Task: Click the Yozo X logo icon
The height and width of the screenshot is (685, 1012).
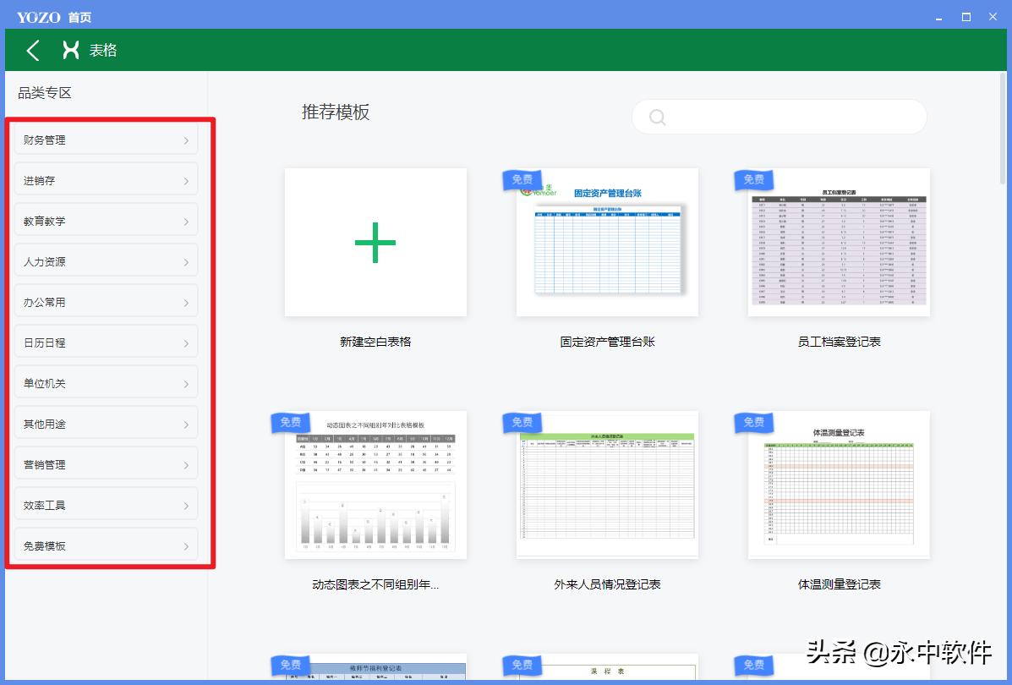Action: pyautogui.click(x=70, y=51)
